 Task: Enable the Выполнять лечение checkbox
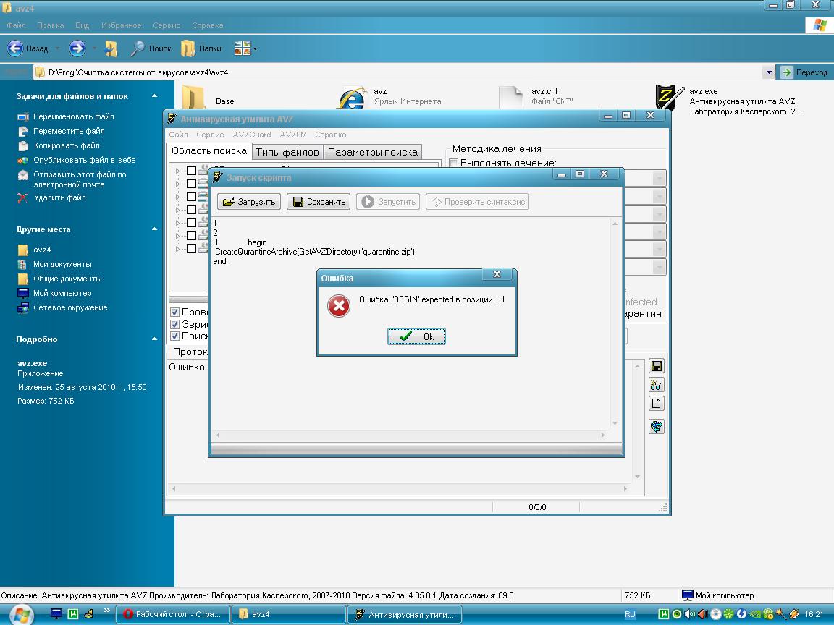point(454,163)
